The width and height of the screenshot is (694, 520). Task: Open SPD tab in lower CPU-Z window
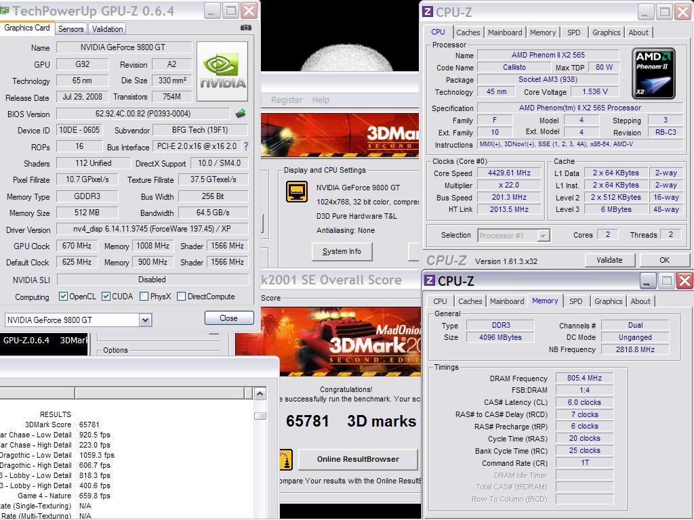pos(576,301)
